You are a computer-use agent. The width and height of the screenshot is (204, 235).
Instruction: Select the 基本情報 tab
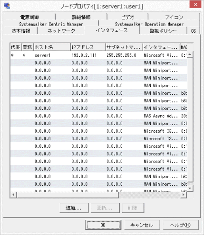20,31
